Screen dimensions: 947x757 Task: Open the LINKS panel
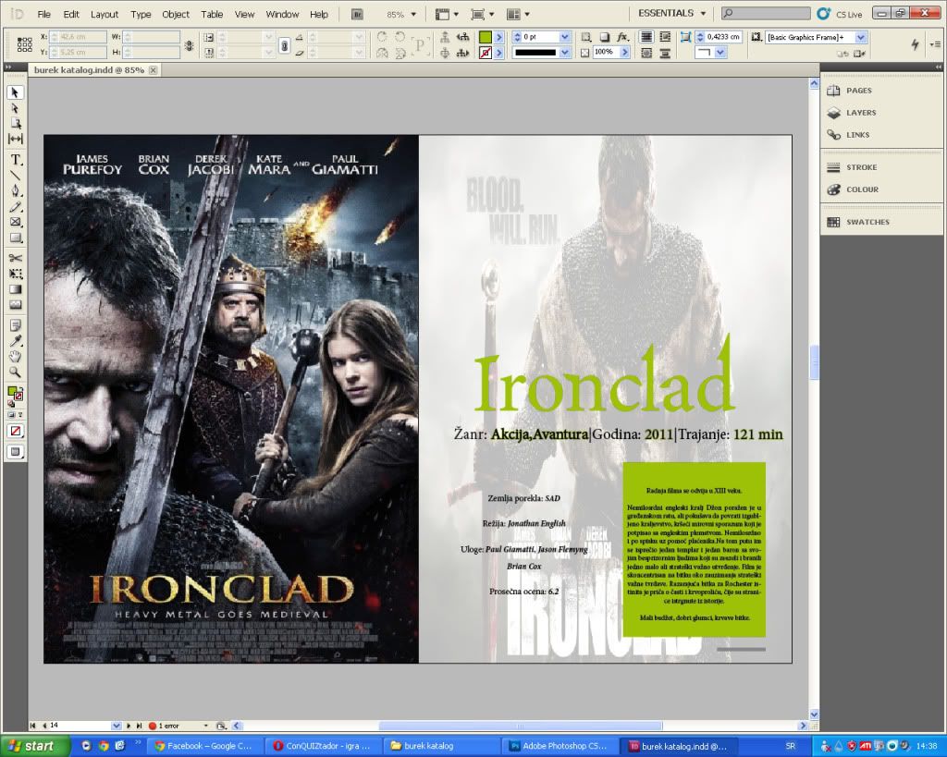tap(857, 135)
